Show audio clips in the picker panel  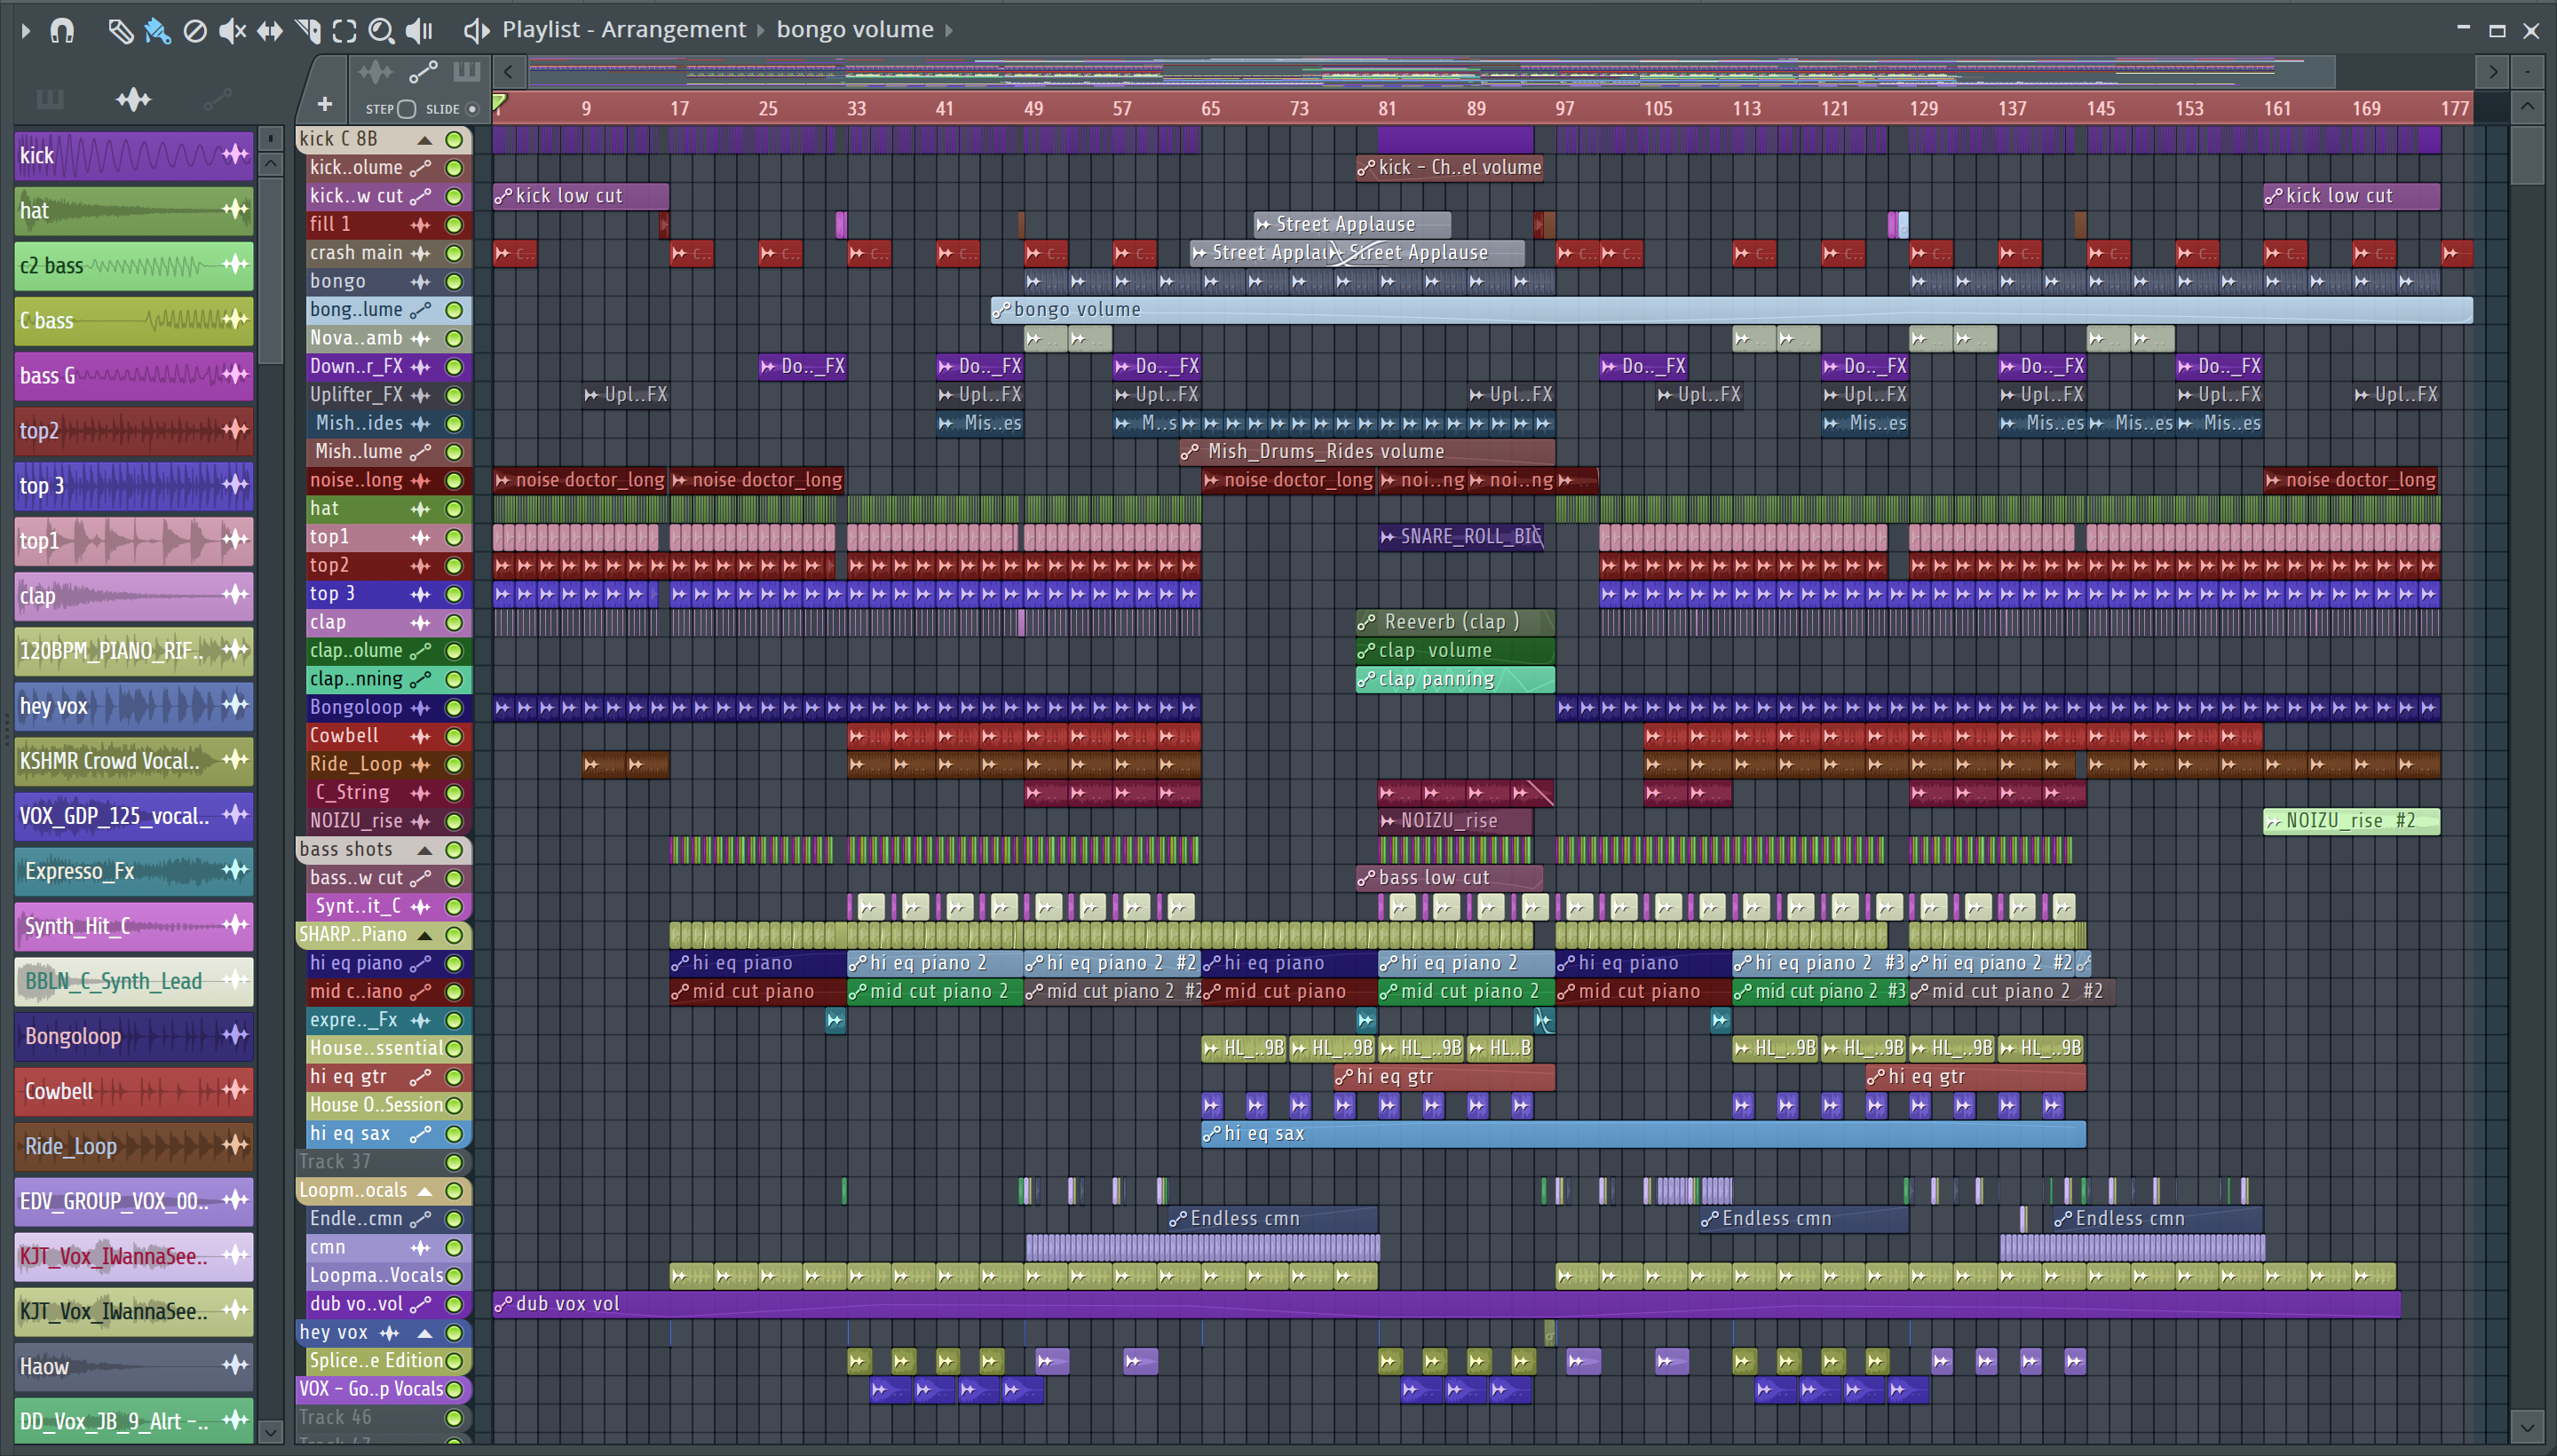tap(133, 99)
